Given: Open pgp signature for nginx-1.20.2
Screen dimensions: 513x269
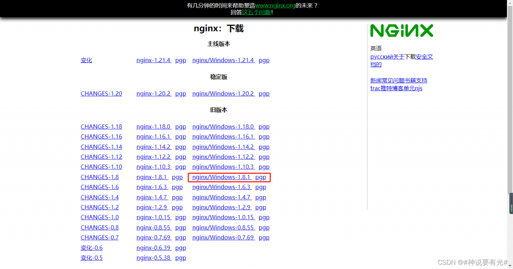Looking at the screenshot, I should point(181,93).
